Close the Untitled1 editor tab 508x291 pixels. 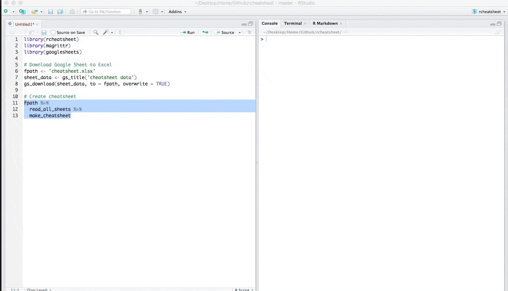tap(37, 25)
